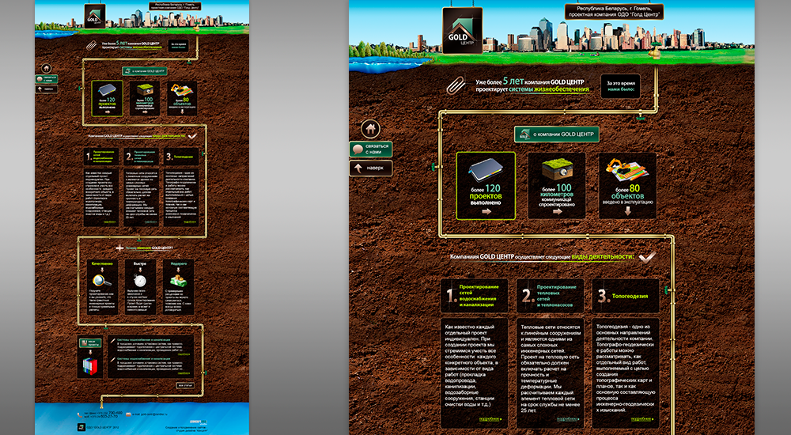Click the phone icon in the page footer
The image size is (791, 435).
(x=80, y=414)
